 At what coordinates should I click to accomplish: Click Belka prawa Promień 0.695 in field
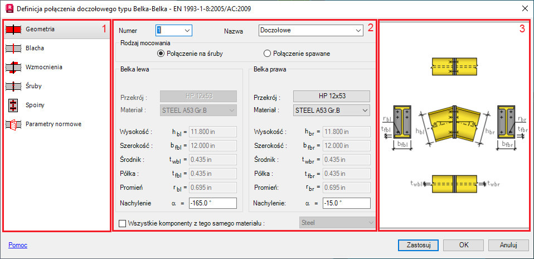point(346,188)
